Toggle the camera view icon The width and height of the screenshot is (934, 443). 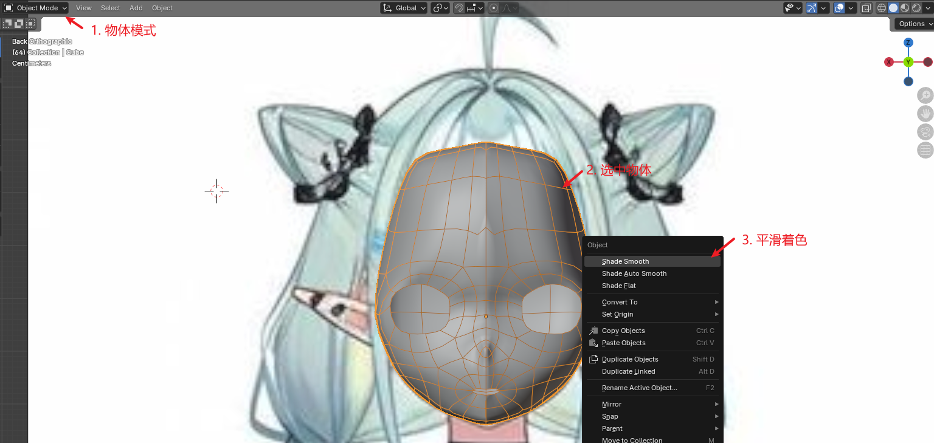point(925,132)
